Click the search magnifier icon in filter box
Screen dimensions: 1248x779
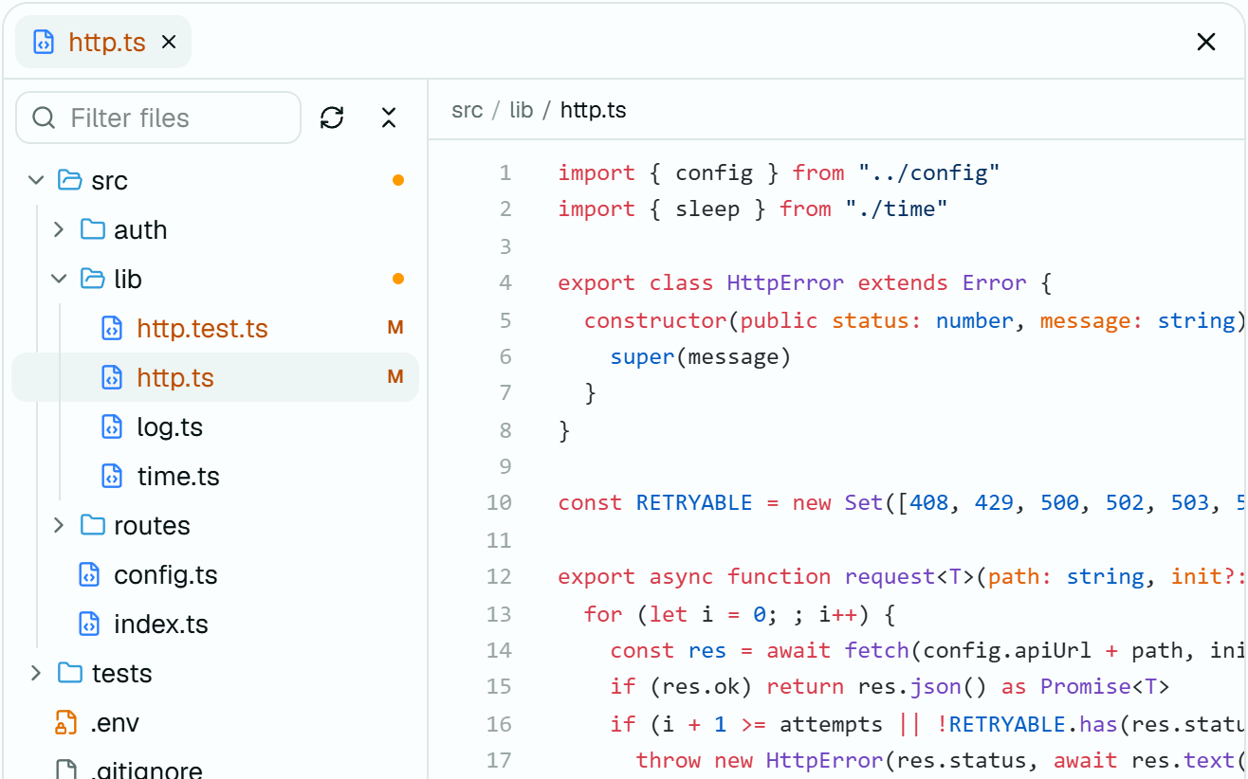[44, 118]
